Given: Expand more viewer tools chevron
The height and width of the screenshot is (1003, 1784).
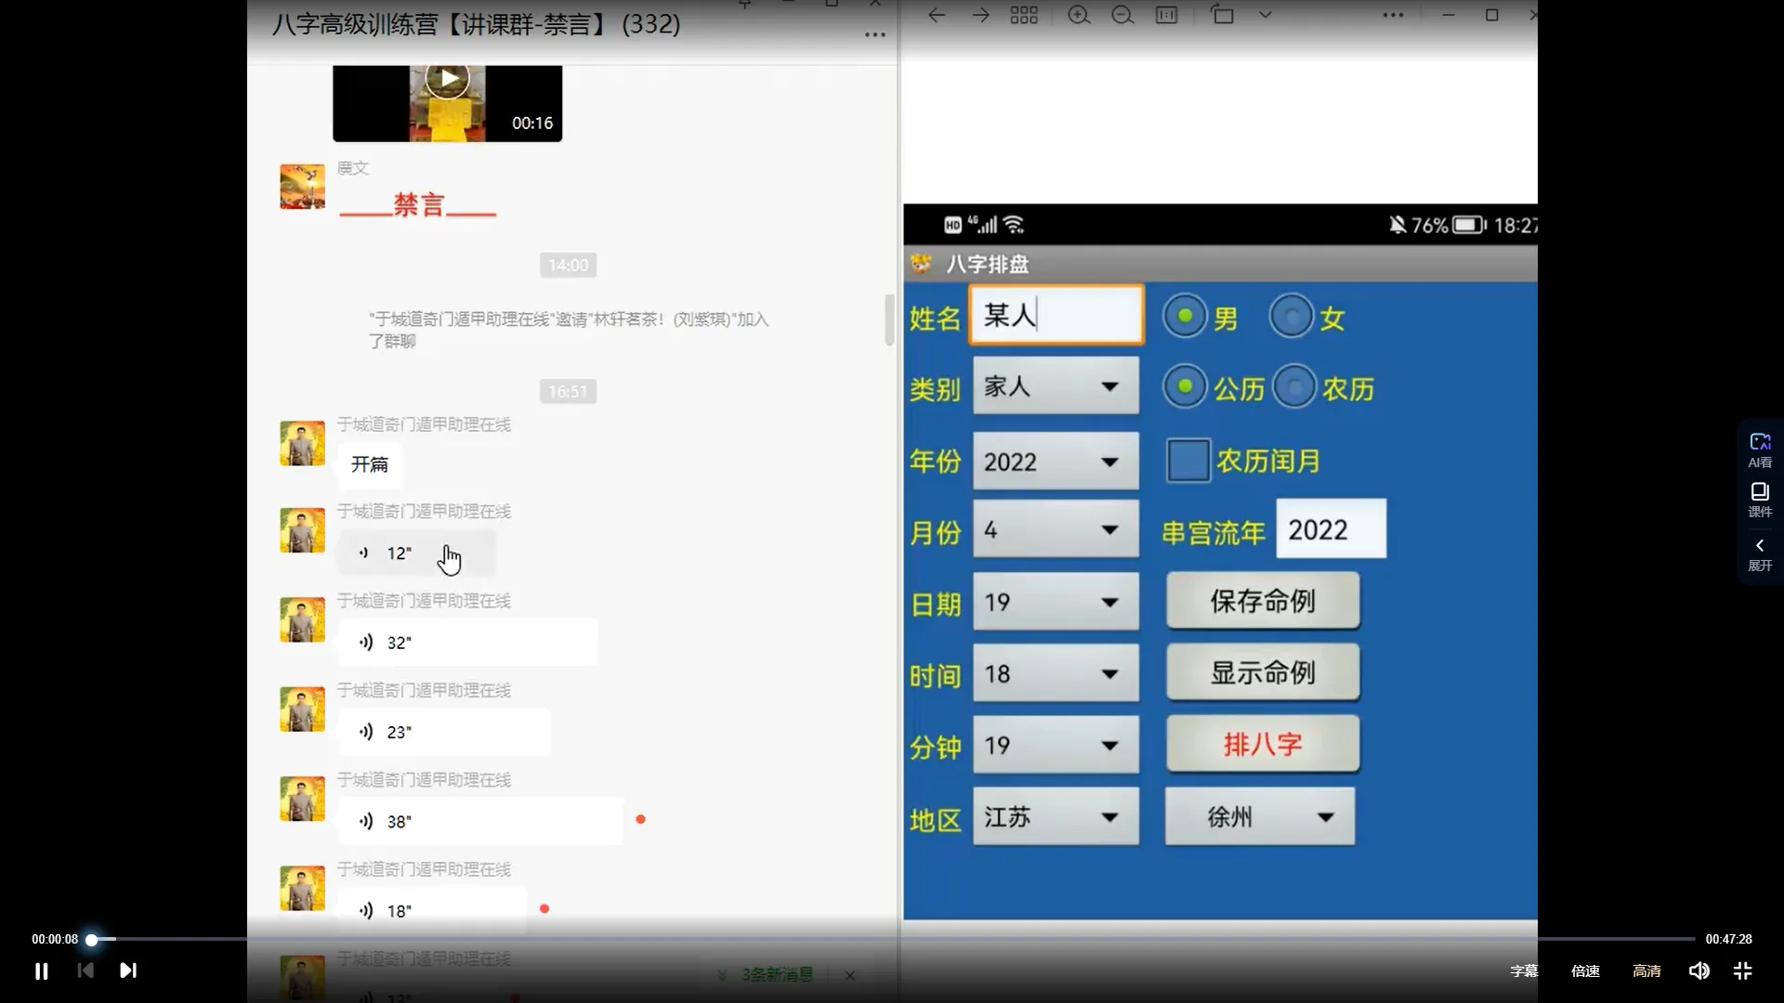Looking at the screenshot, I should click(1265, 15).
